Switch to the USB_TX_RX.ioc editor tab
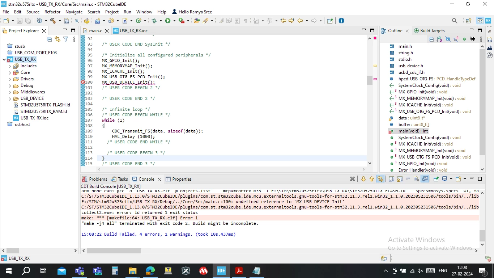This screenshot has width=494, height=278. click(130, 31)
